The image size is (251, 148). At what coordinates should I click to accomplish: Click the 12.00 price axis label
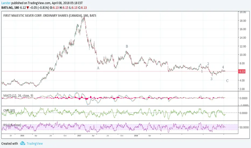pyautogui.click(x=243, y=46)
